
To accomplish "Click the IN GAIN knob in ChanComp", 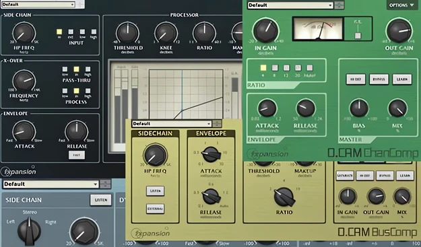I will tap(266, 31).
